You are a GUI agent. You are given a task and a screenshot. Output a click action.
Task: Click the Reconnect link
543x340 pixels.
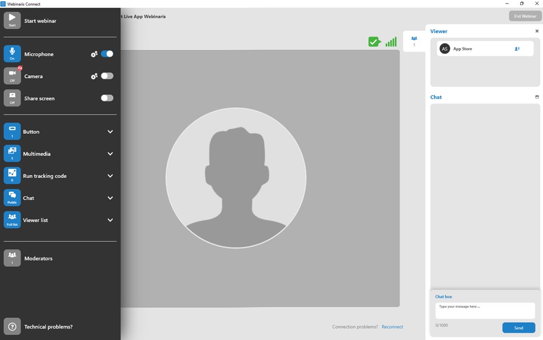[392, 327]
